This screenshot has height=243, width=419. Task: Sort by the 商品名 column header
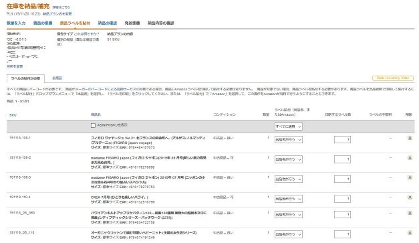tap(96, 114)
